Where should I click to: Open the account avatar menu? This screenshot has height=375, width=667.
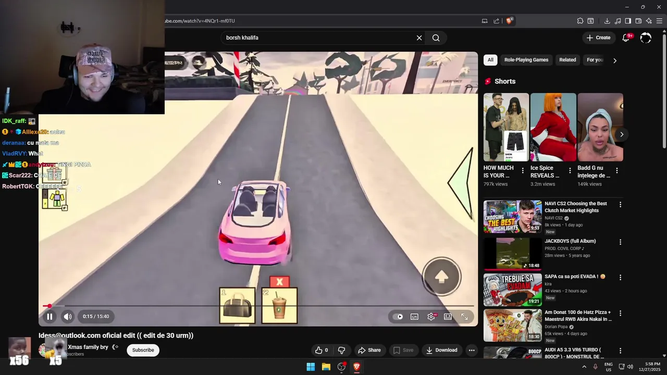(x=646, y=37)
